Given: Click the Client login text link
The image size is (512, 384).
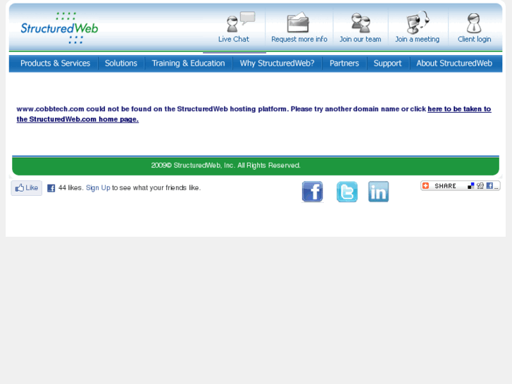Looking at the screenshot, I should click(x=474, y=39).
